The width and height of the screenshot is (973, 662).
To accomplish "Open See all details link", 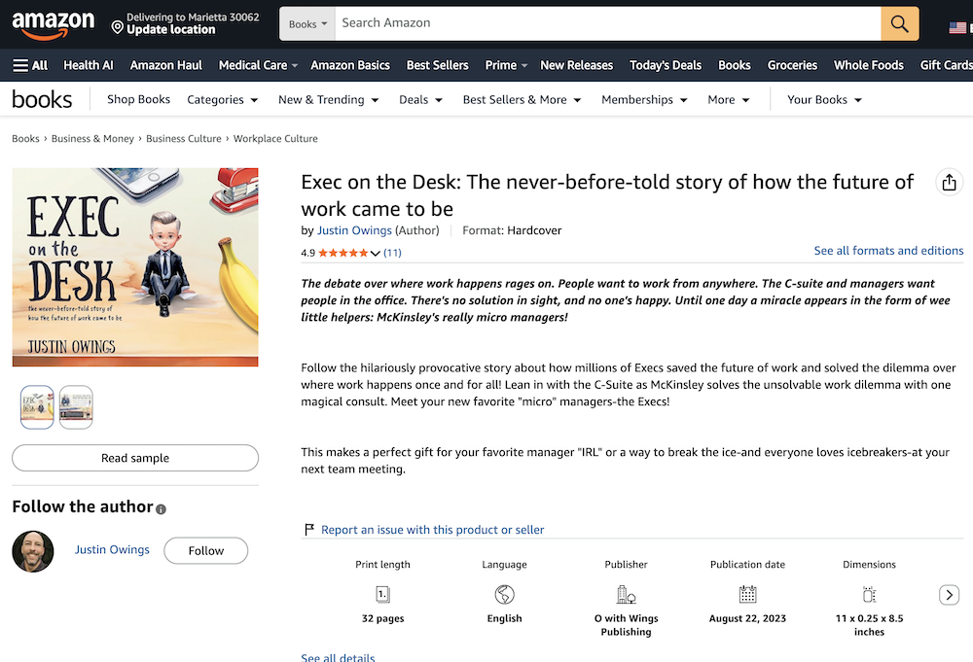I will [x=339, y=657].
